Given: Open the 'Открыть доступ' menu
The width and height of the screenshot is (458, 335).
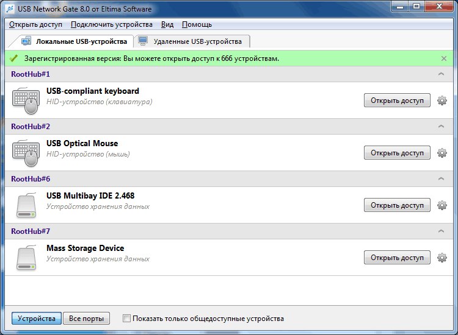Looking at the screenshot, I should 35,24.
